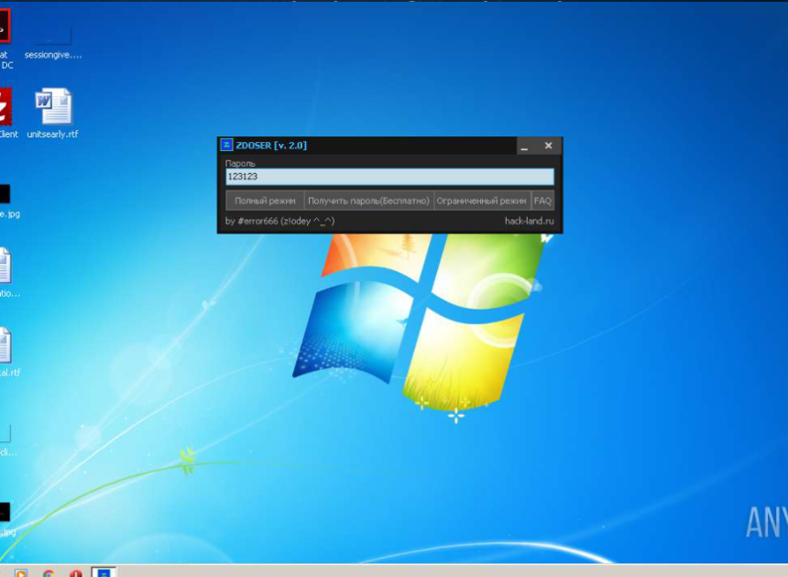
Task: Choose the Ограниченный режим button
Action: (x=481, y=201)
